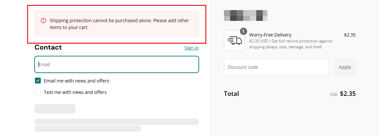Screen dimensions: 379x136
Task: Select the Worry-Free Delivery item title
Action: pyautogui.click(x=270, y=35)
